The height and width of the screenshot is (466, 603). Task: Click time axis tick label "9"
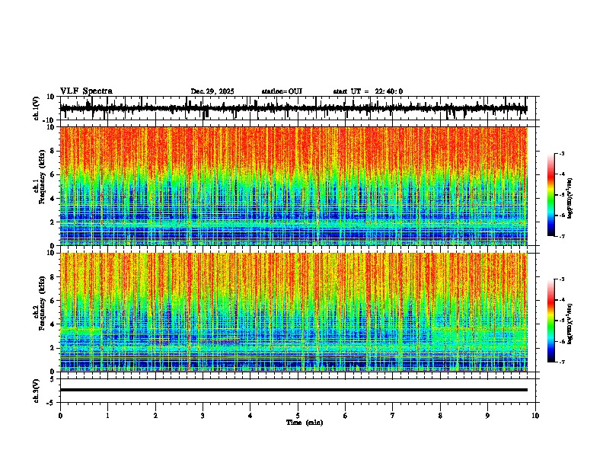[x=487, y=416]
